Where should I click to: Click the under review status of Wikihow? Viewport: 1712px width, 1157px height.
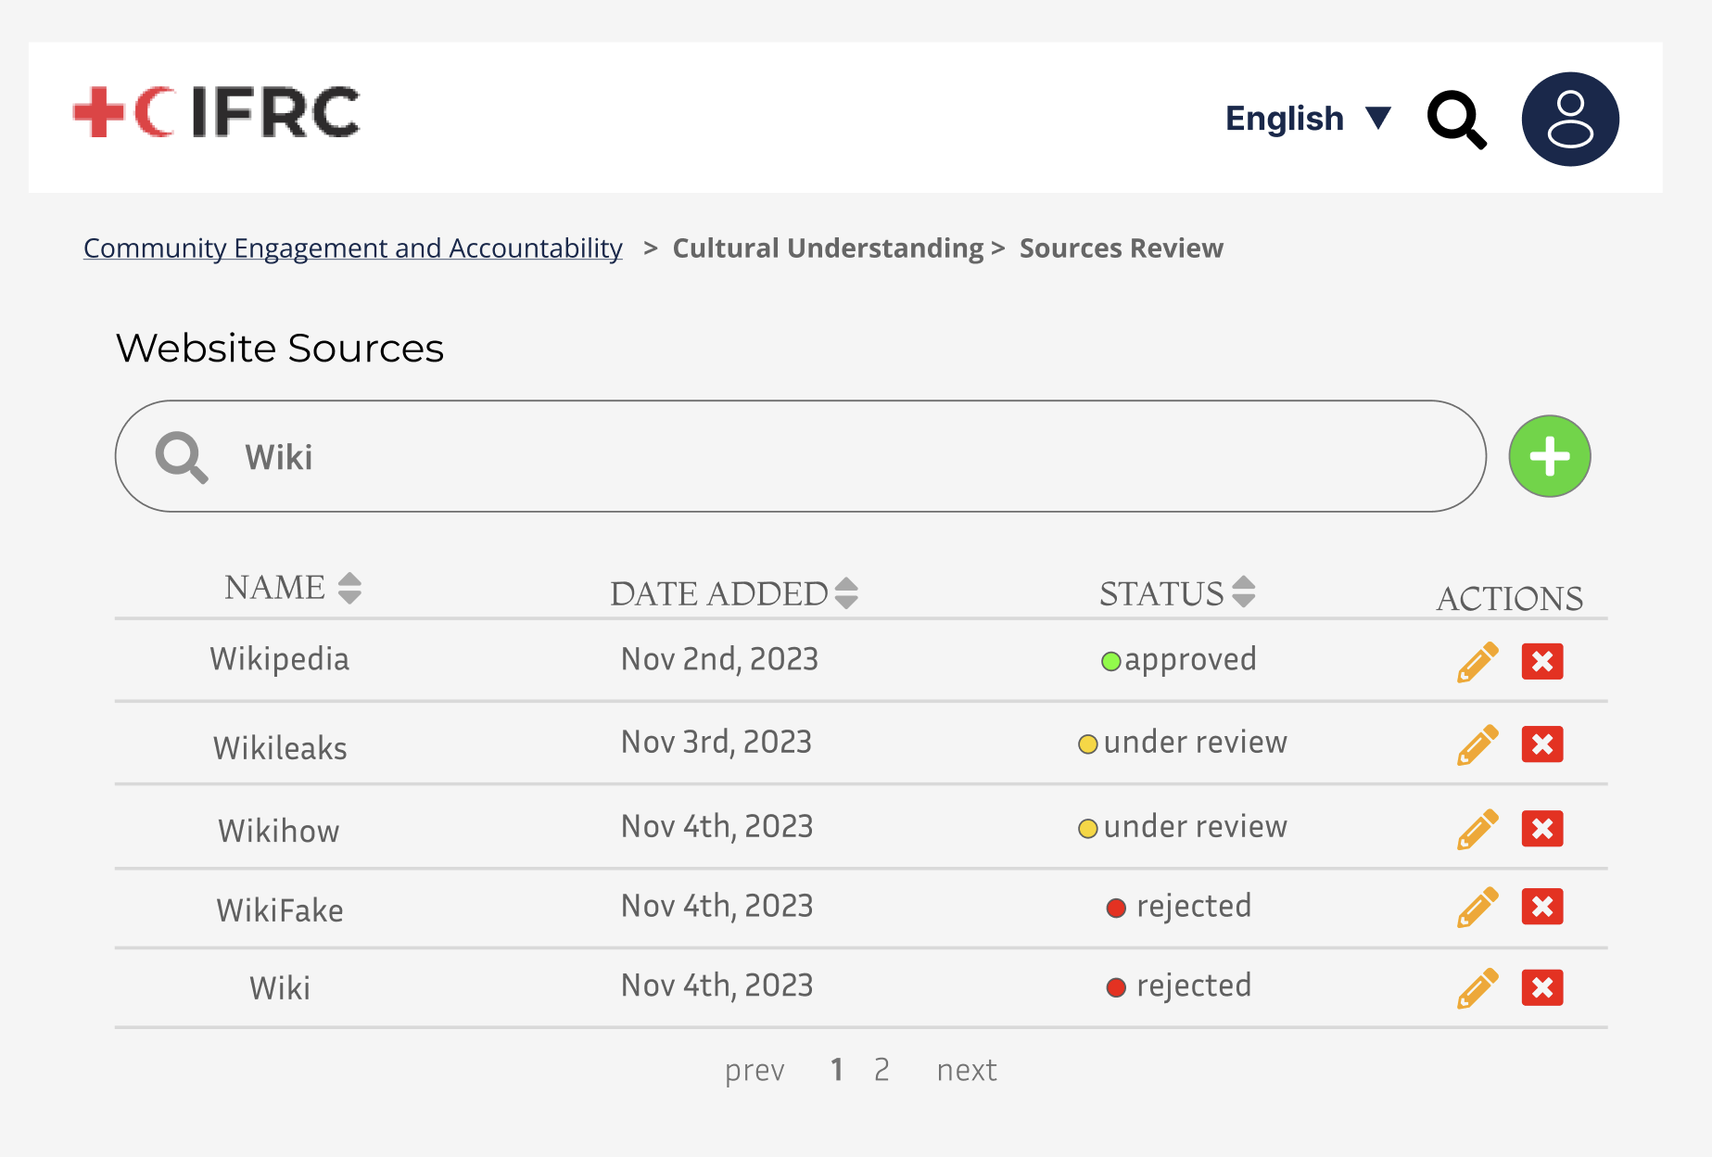point(1183,826)
